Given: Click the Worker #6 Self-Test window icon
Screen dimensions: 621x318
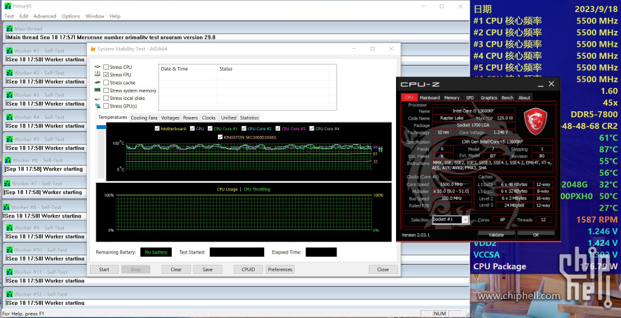Looking at the screenshot, I should coord(8,160).
